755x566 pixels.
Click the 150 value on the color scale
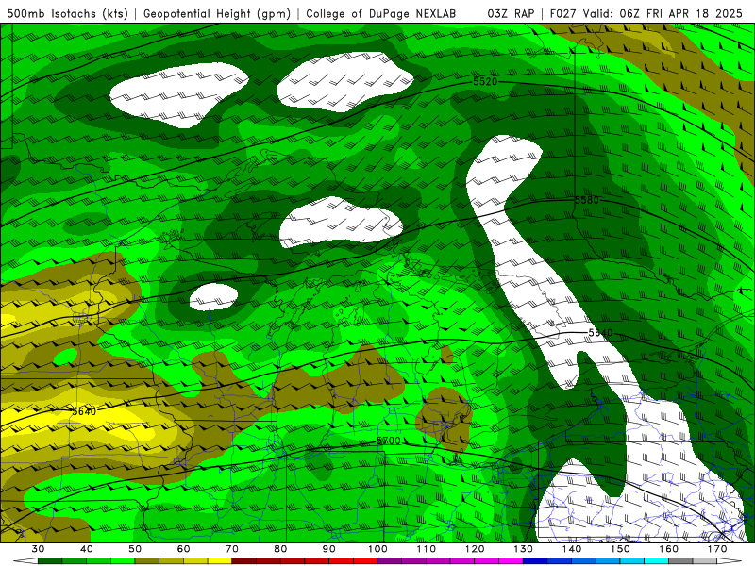(x=621, y=549)
